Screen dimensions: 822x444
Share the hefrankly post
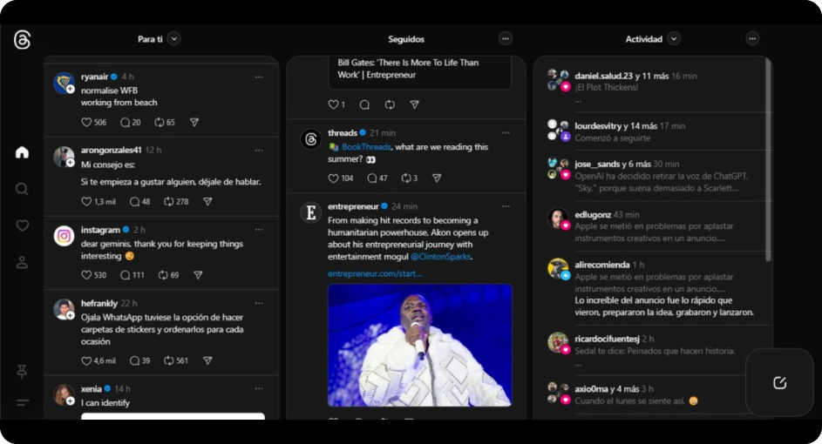(207, 360)
